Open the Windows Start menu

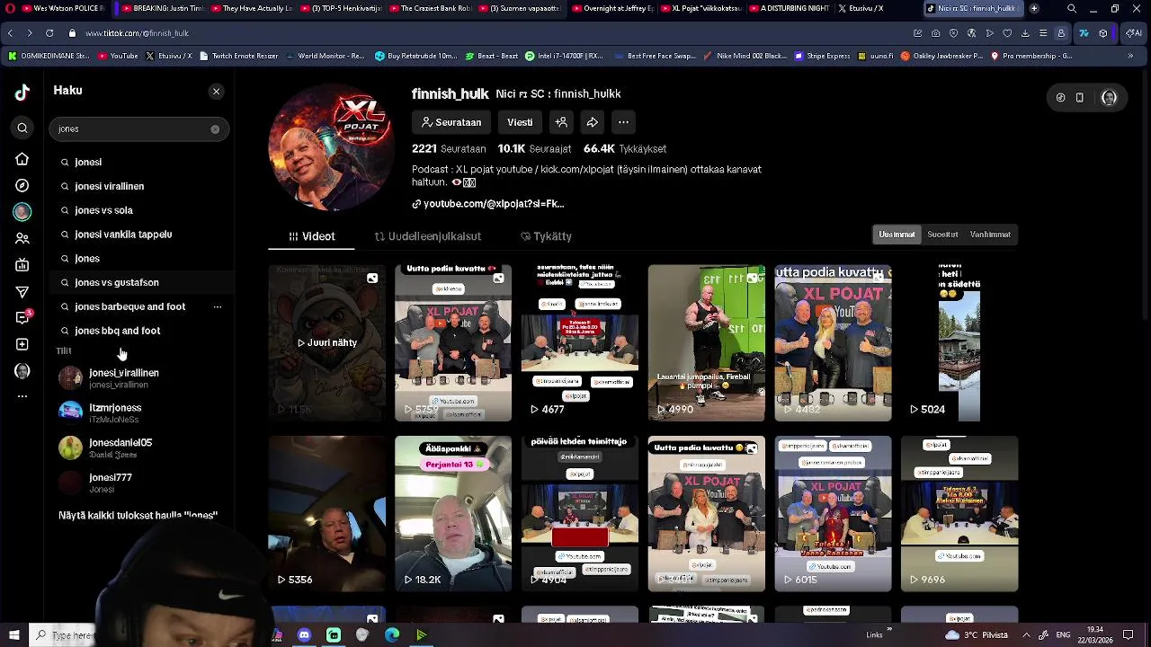tap(13, 635)
